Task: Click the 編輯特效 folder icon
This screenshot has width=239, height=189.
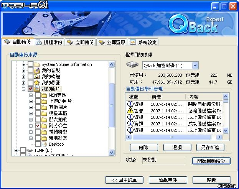Action: point(44,132)
